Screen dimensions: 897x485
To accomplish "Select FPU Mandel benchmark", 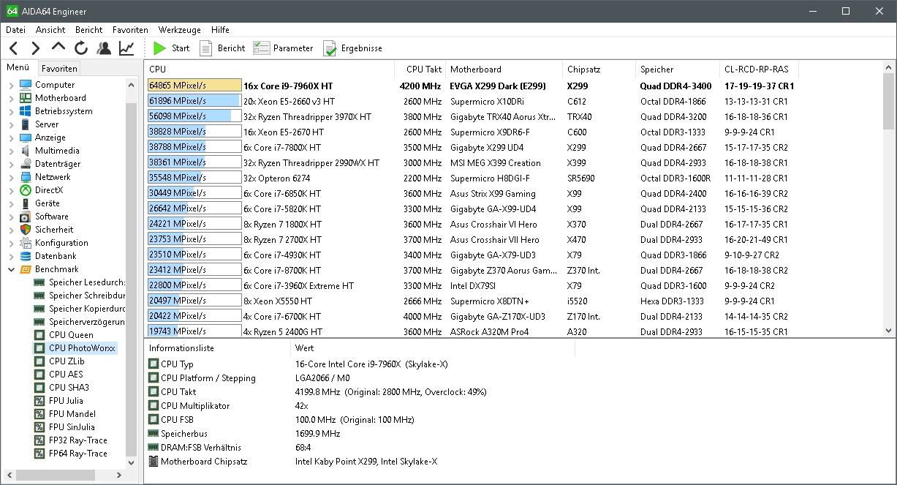I will (x=72, y=414).
